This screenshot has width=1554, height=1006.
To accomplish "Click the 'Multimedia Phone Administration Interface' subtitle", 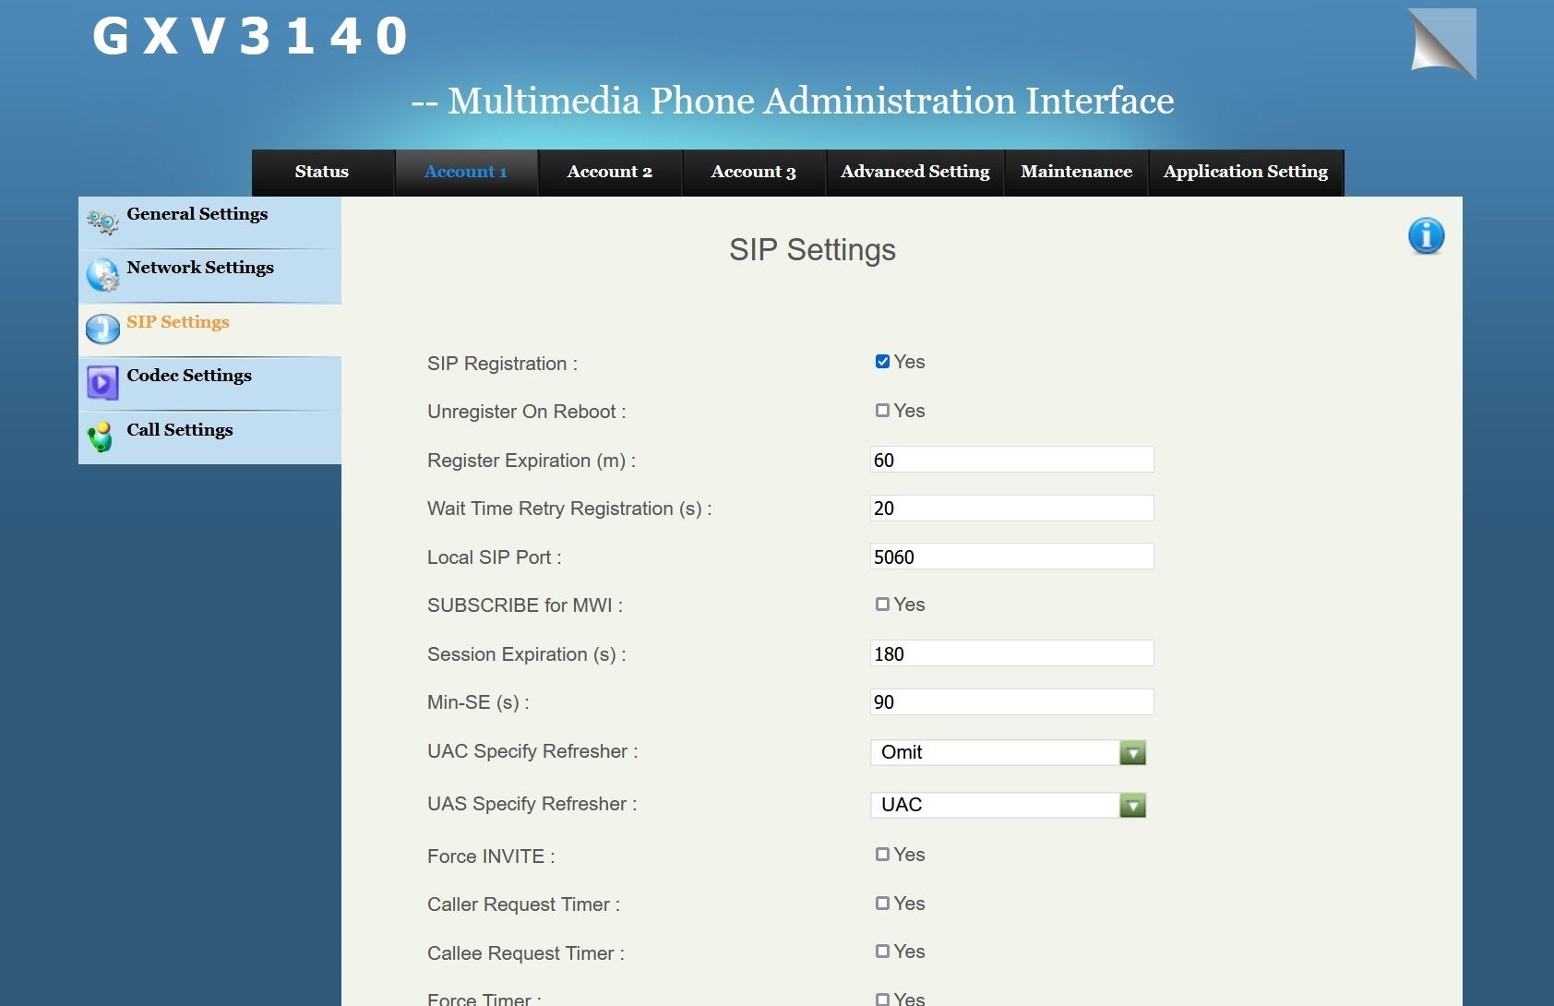I will [x=811, y=101].
